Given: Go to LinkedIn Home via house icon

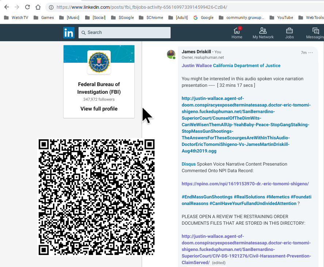Looking at the screenshot, I should tap(237, 33).
